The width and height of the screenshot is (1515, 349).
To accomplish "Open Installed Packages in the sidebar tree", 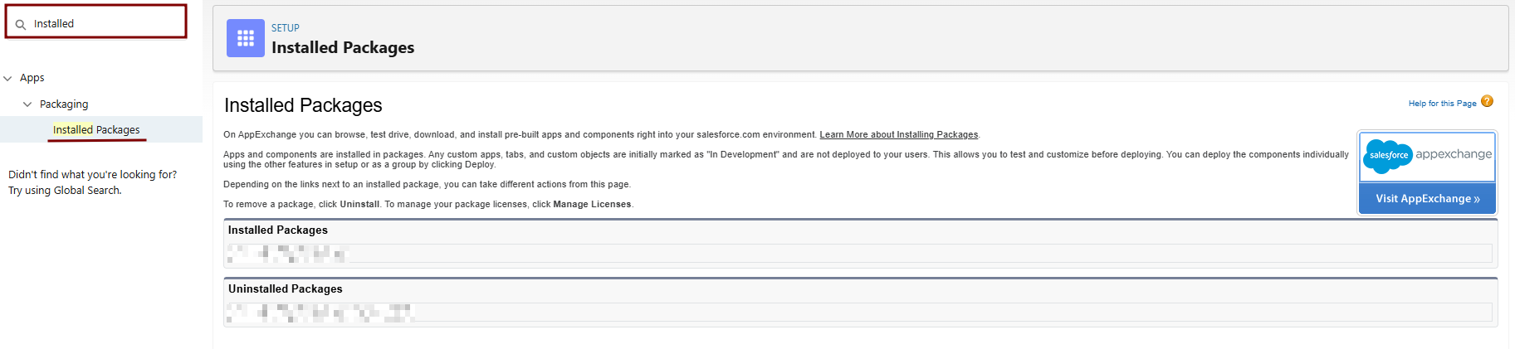I will [x=96, y=130].
